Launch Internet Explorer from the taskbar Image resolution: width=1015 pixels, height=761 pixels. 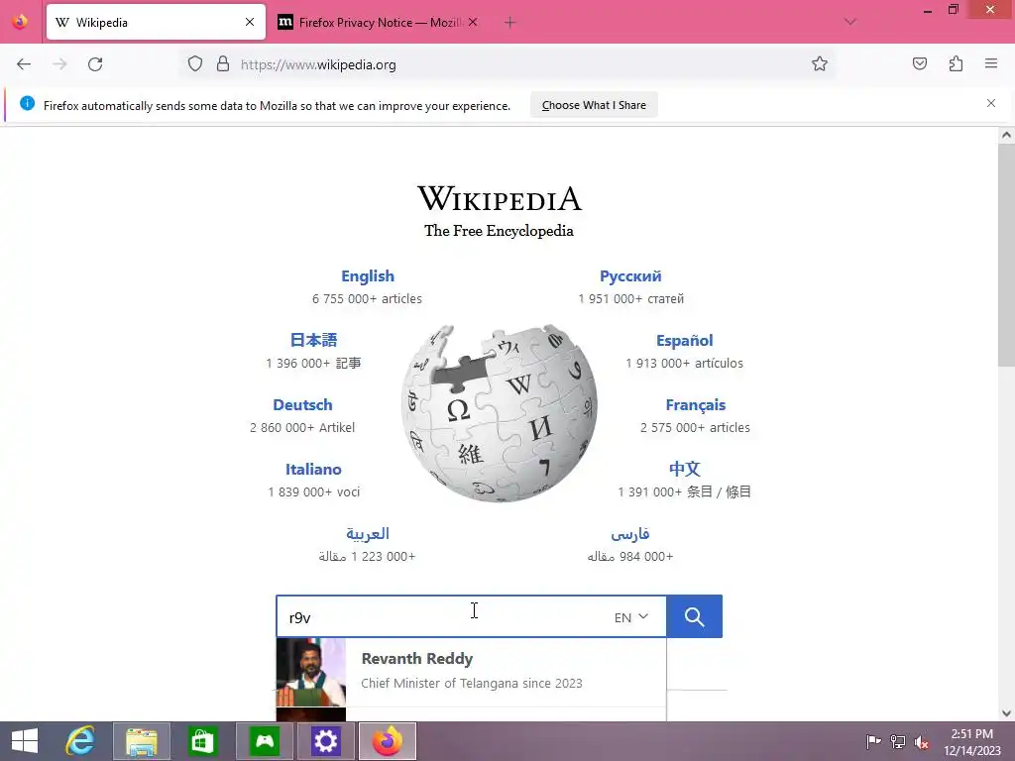pos(81,741)
